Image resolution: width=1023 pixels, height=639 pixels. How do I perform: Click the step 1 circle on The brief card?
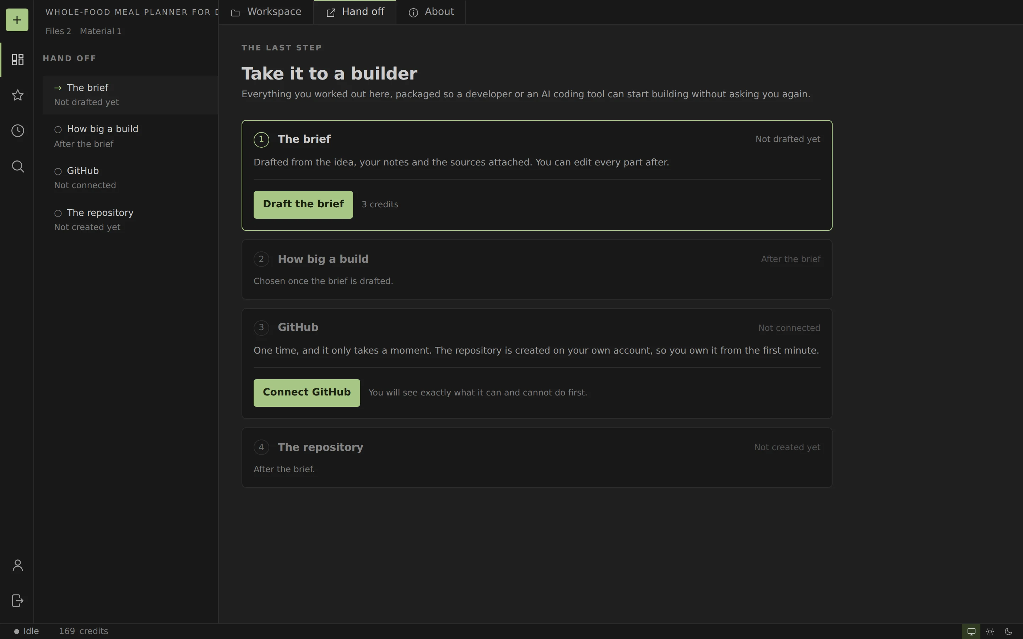click(x=261, y=139)
